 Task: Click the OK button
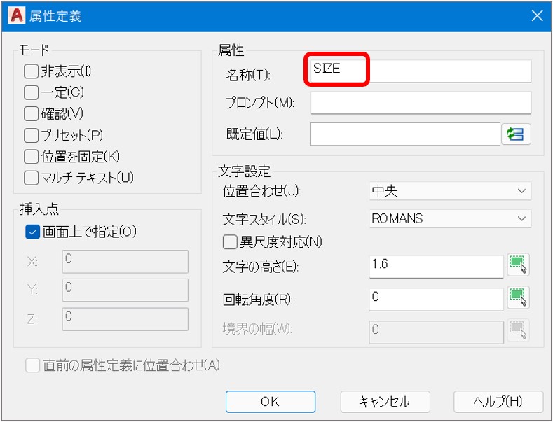[271, 402]
